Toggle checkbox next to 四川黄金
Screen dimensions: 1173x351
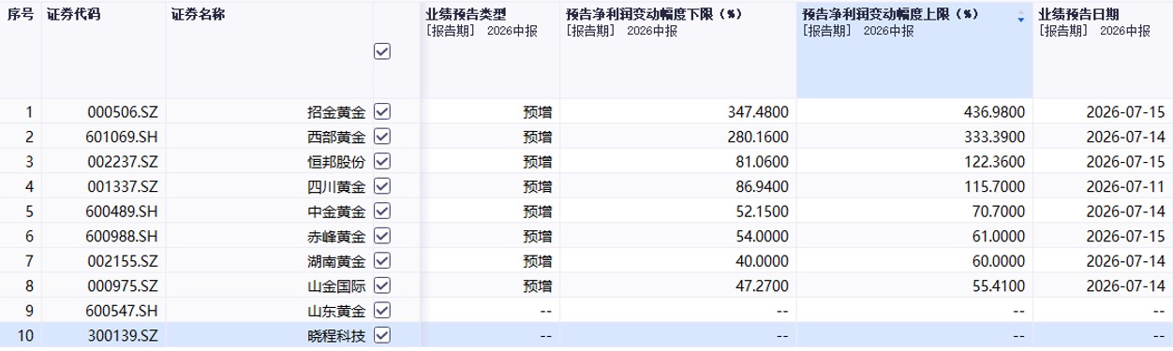(x=382, y=185)
